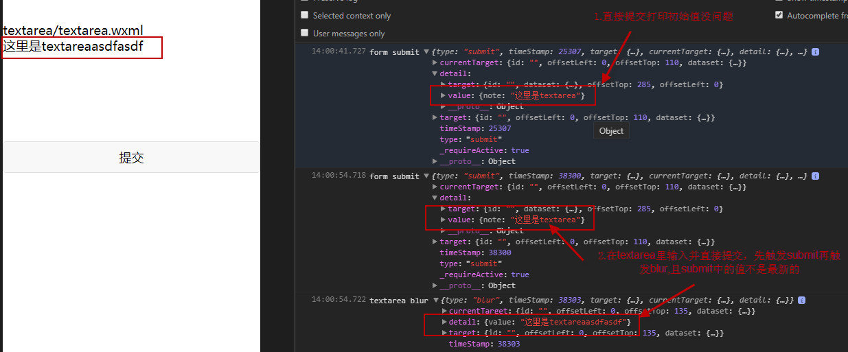Expand currentTarget in textarea blur log
The height and width of the screenshot is (352, 848).
pos(444,312)
